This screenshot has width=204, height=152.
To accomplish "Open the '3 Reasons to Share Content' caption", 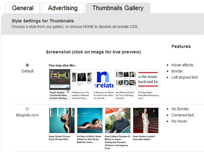I will (104, 96).
